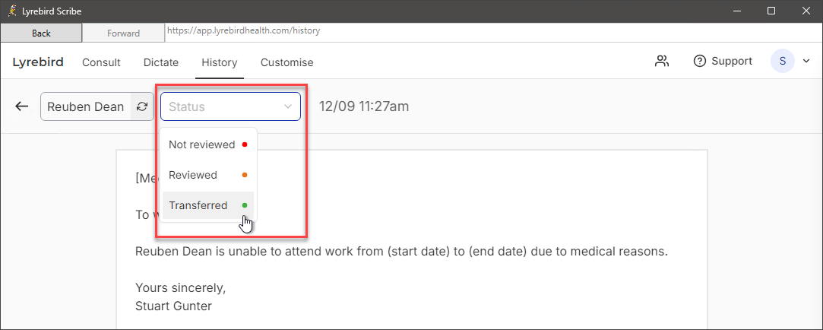Click the Lyrebird logo text
The height and width of the screenshot is (330, 823).
pyautogui.click(x=38, y=62)
